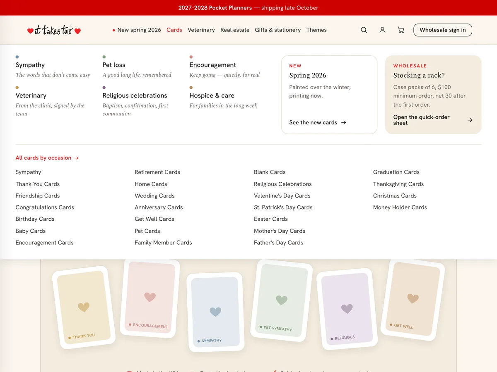Select Retirement Cards

(x=157, y=172)
